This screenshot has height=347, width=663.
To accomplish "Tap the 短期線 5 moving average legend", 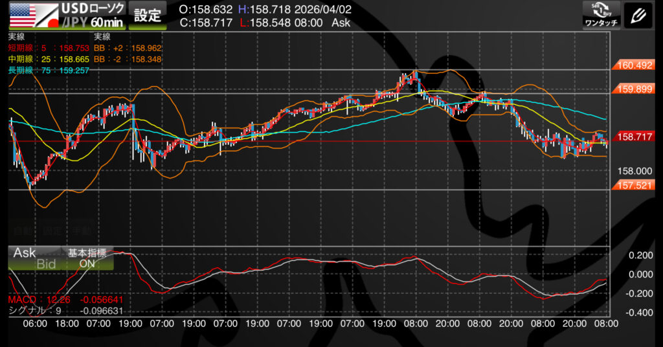I will 40,48.
